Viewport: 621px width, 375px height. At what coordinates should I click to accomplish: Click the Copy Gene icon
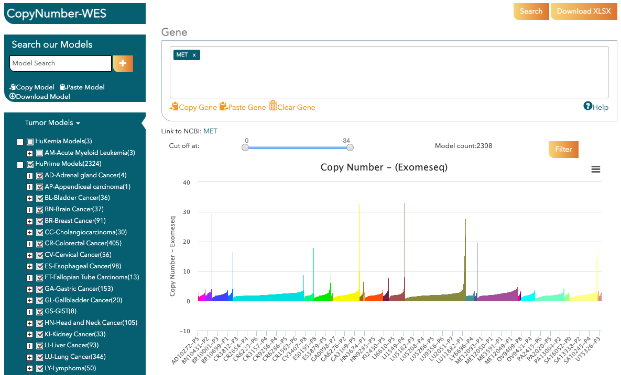point(174,107)
